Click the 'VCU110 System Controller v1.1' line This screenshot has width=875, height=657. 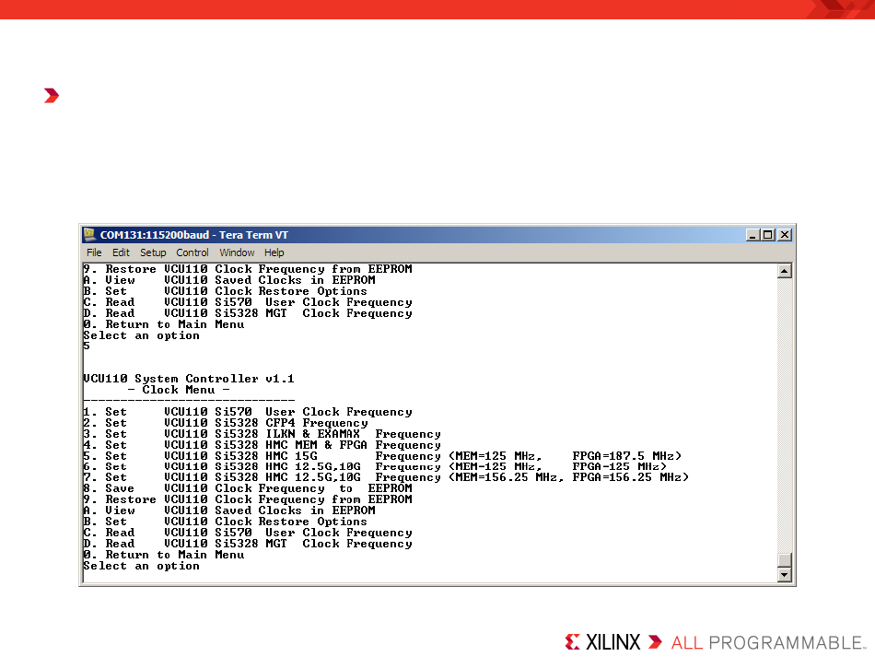coord(189,379)
